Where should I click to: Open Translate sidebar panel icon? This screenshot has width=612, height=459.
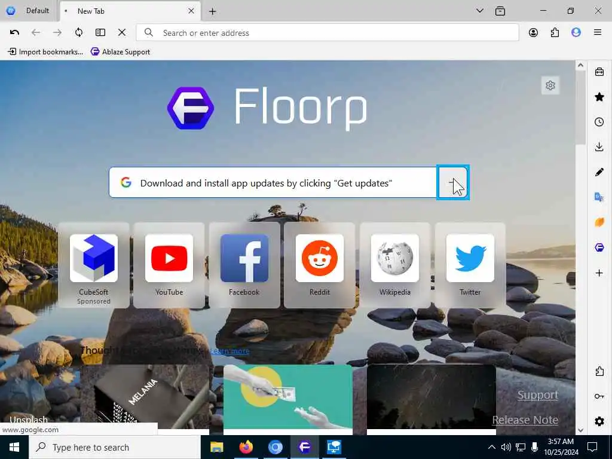click(x=599, y=197)
